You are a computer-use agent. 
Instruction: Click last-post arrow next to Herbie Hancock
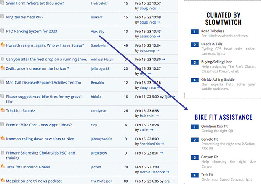tap(167, 172)
